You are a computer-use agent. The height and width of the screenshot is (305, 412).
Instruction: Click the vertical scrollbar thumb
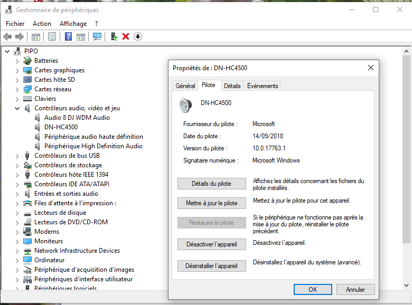pyautogui.click(x=406, y=149)
